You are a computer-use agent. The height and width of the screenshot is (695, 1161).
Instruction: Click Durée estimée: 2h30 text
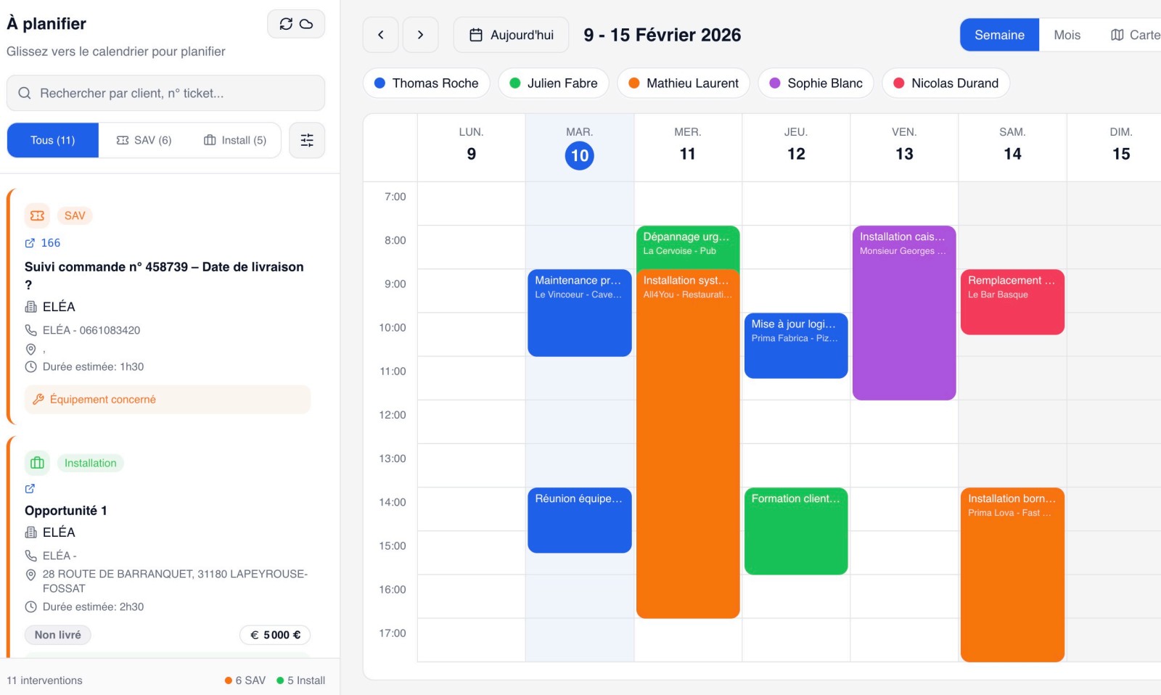coord(93,607)
